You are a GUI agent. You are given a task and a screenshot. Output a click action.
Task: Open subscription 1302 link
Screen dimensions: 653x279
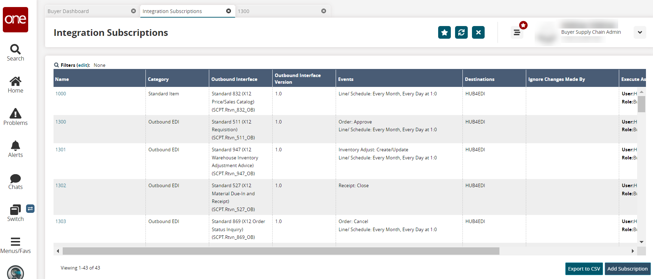(x=61, y=185)
